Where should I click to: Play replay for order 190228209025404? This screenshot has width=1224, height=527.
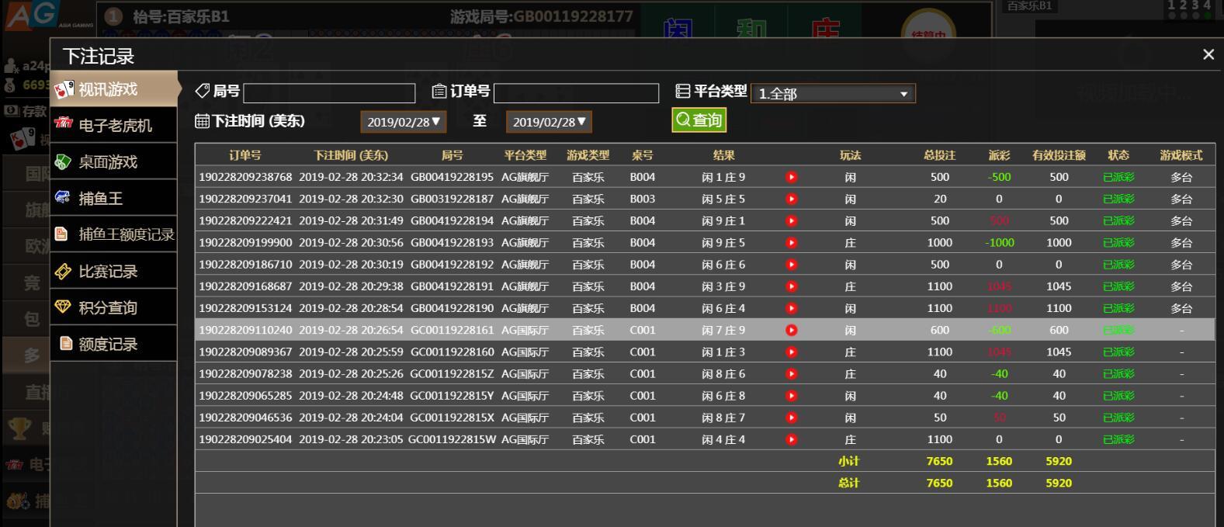(x=791, y=439)
